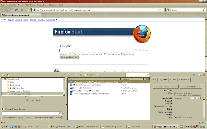Click the Zotero quick search field
The image size is (207, 129).
[137, 75]
